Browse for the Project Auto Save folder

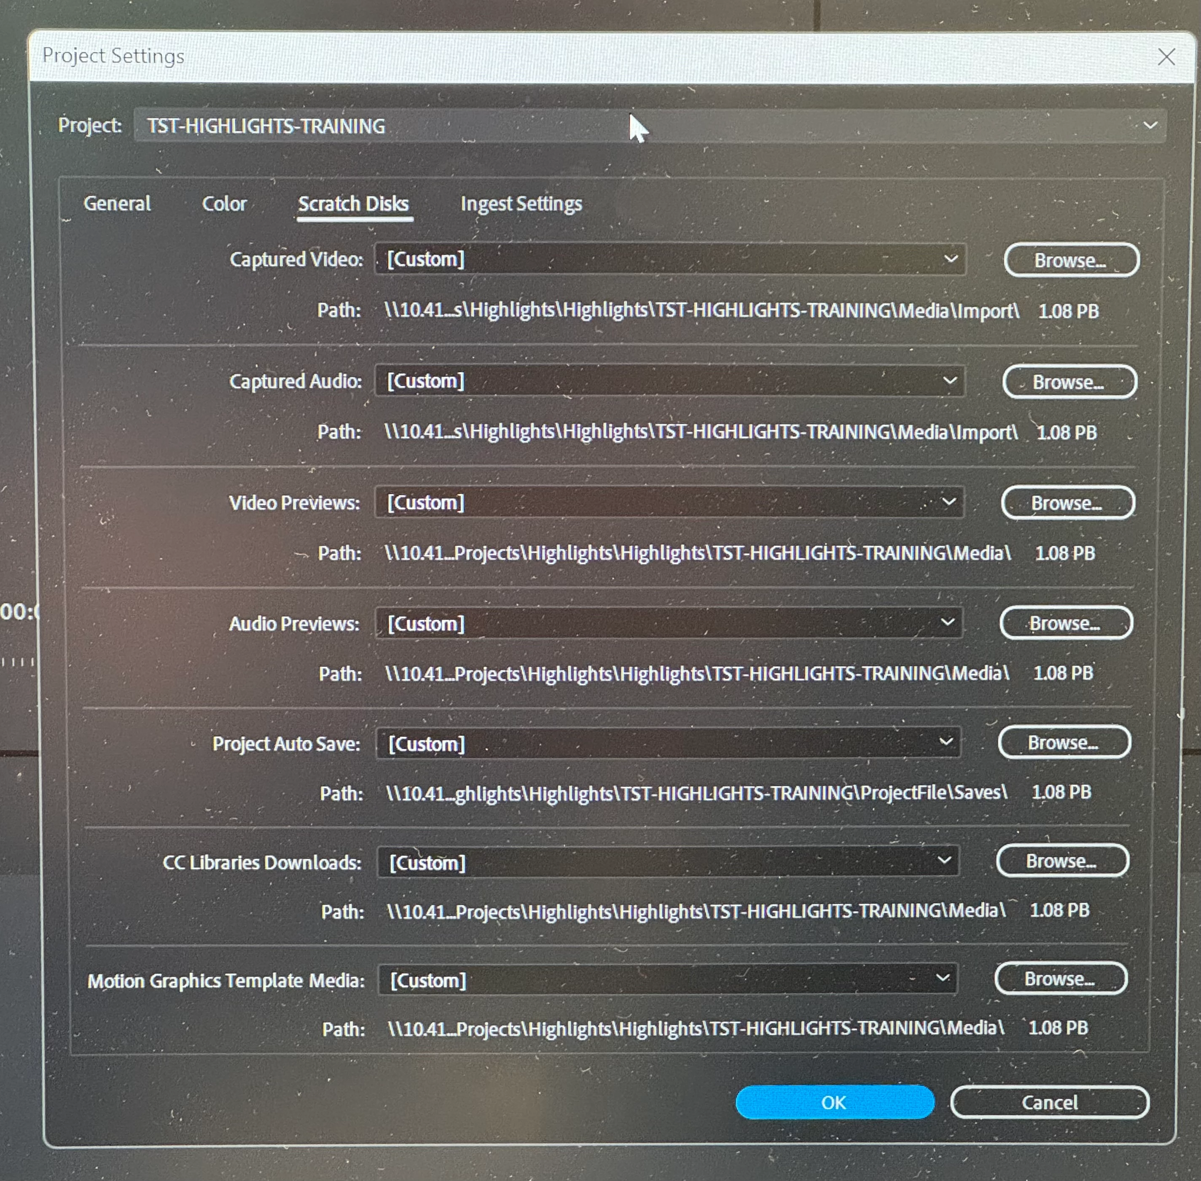tap(1063, 743)
